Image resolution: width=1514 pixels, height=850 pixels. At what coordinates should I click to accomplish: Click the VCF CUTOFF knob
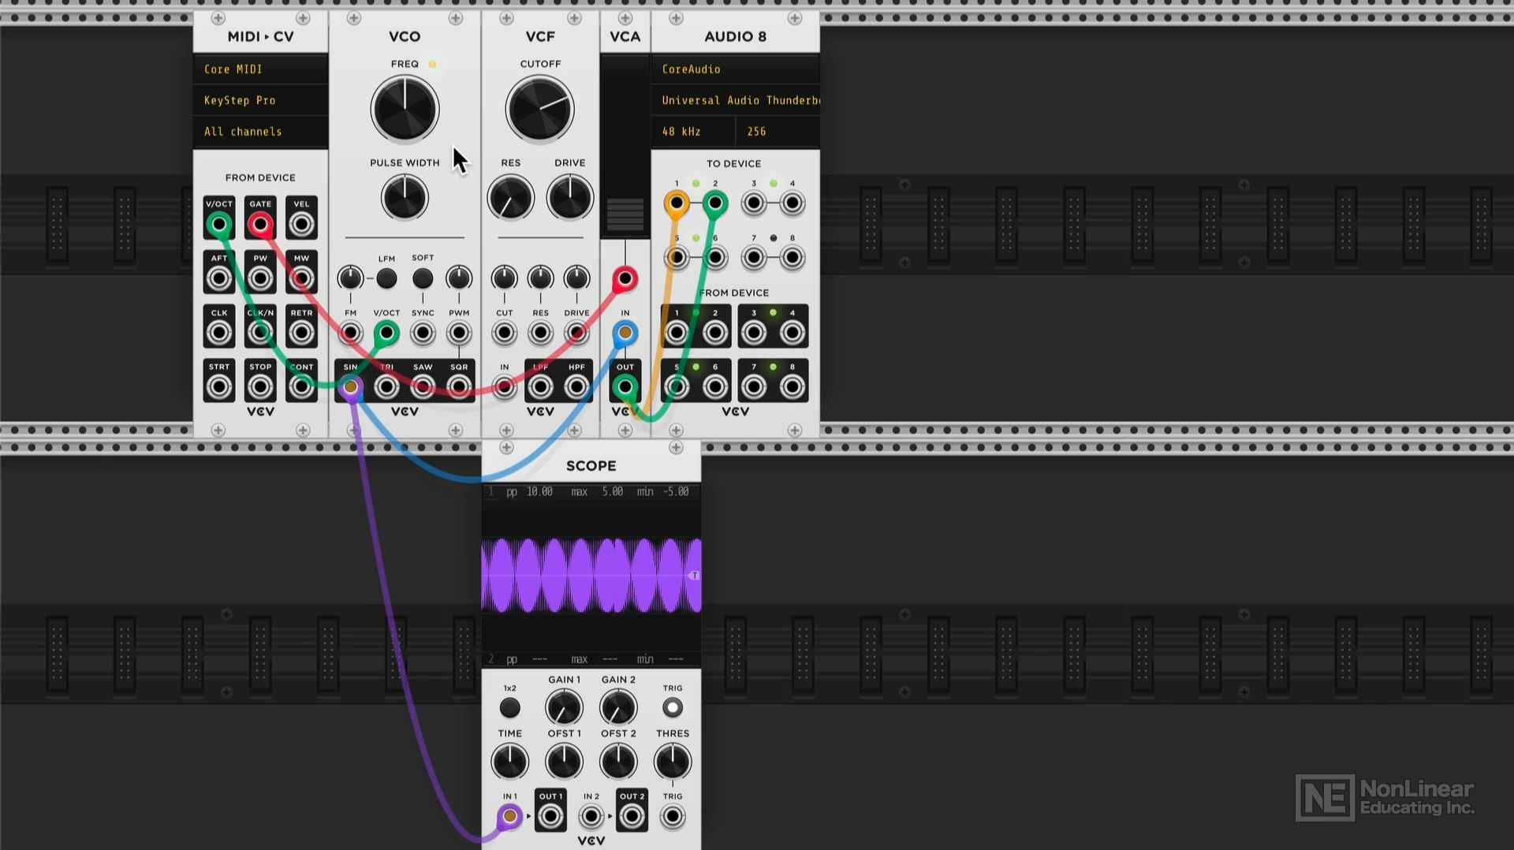(x=540, y=110)
